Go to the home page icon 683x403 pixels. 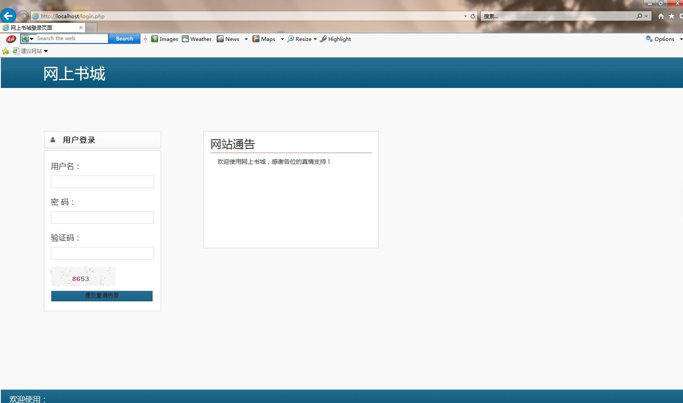(x=661, y=16)
